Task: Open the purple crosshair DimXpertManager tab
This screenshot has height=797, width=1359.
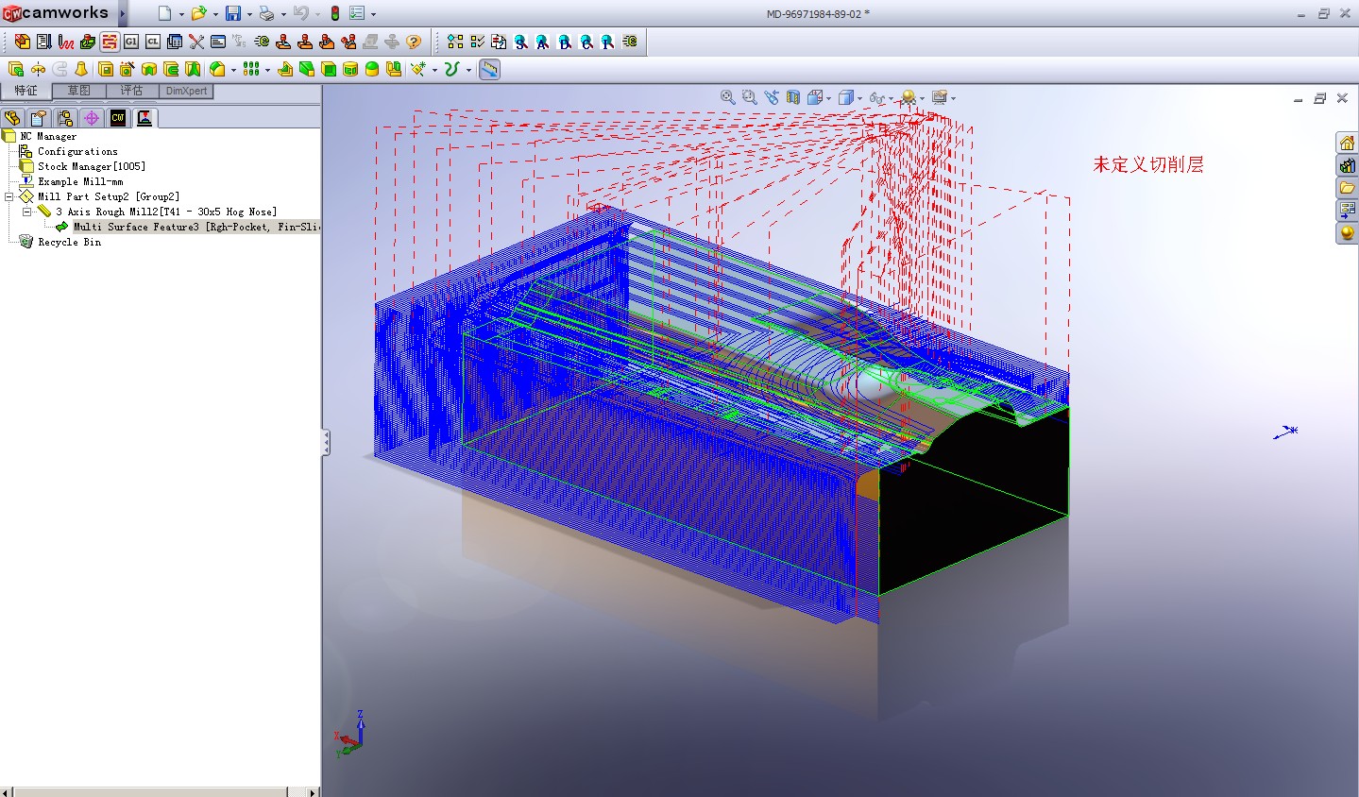Action: pyautogui.click(x=91, y=118)
